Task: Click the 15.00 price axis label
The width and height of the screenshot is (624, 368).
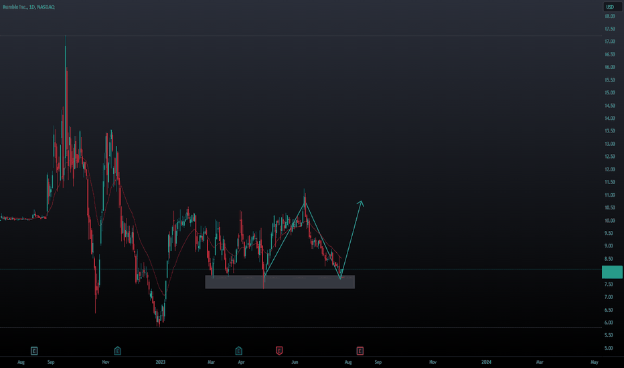Action: tap(610, 93)
